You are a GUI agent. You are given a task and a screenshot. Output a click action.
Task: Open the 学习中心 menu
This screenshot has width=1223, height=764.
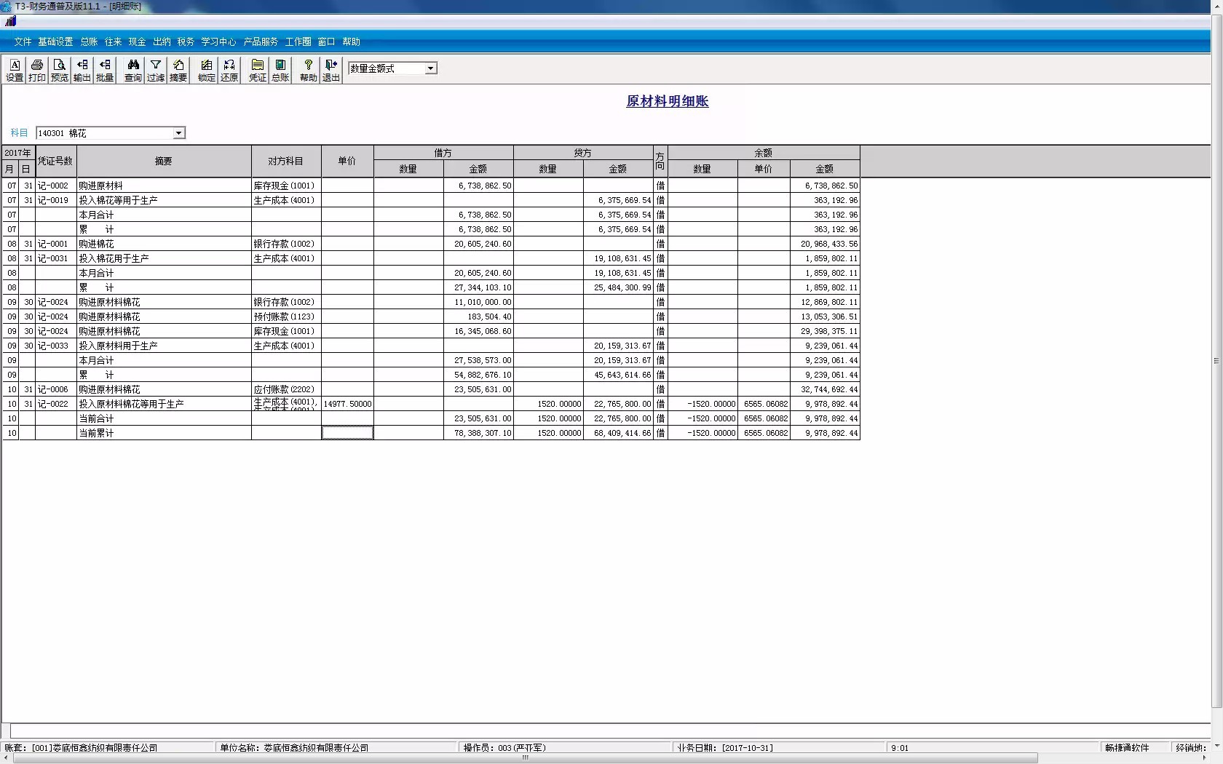[x=218, y=42]
